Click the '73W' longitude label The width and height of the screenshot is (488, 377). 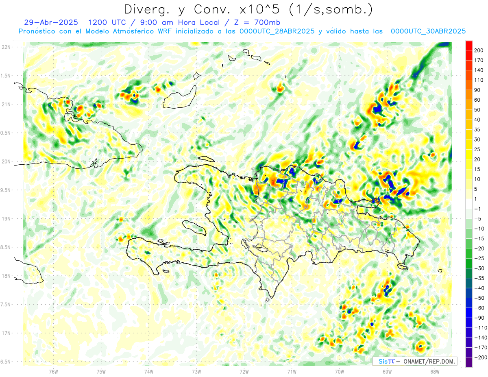click(196, 372)
